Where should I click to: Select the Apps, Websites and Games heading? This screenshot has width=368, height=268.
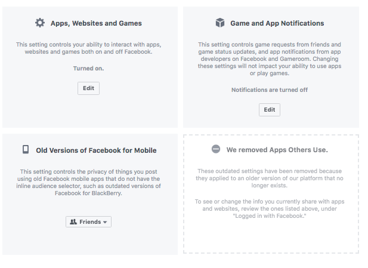pyautogui.click(x=96, y=23)
